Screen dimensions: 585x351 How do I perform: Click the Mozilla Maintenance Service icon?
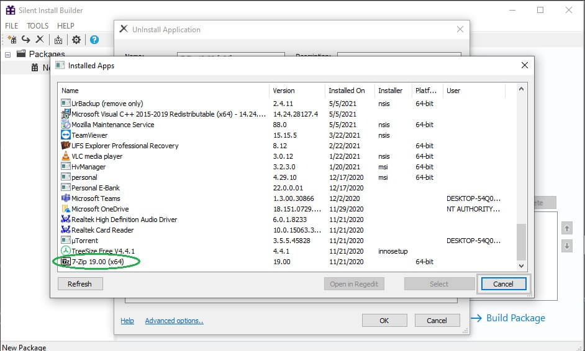coord(66,124)
